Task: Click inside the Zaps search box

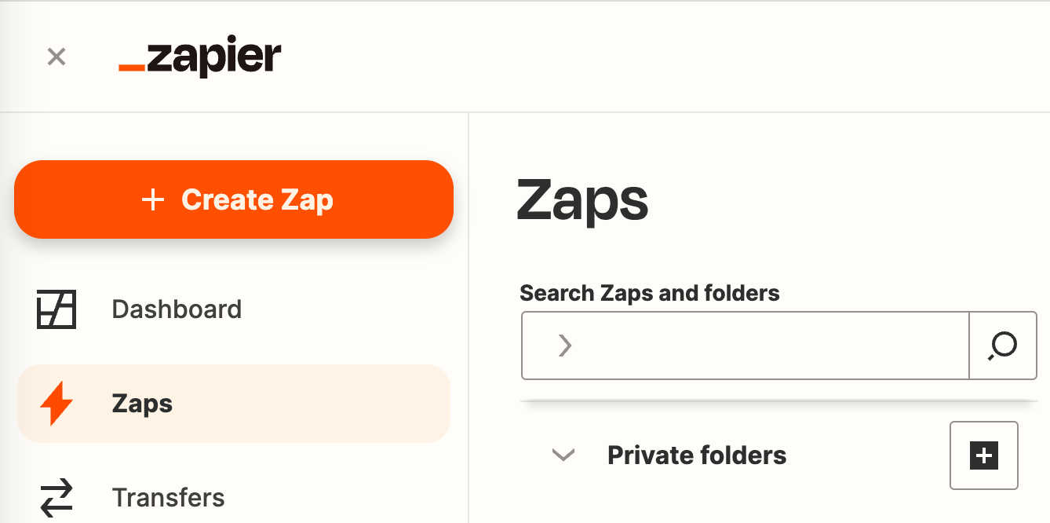Action: [746, 346]
